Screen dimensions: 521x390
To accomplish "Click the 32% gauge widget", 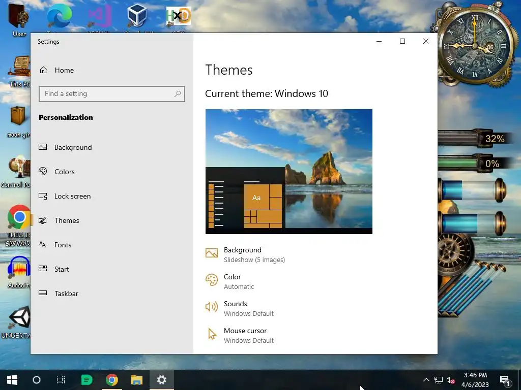I will (475, 138).
